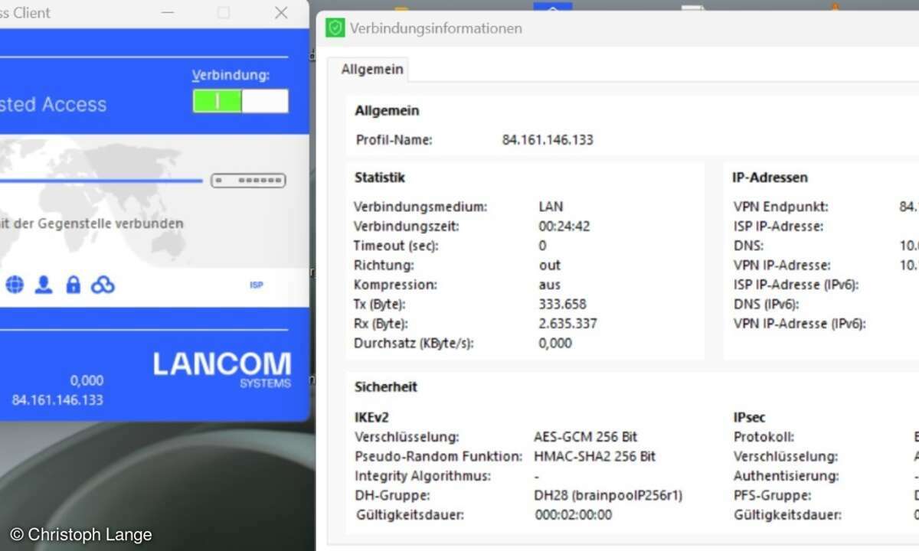Viewport: 919px width, 551px height.
Task: Click the Verbindungsinformationen window title
Action: click(x=436, y=28)
